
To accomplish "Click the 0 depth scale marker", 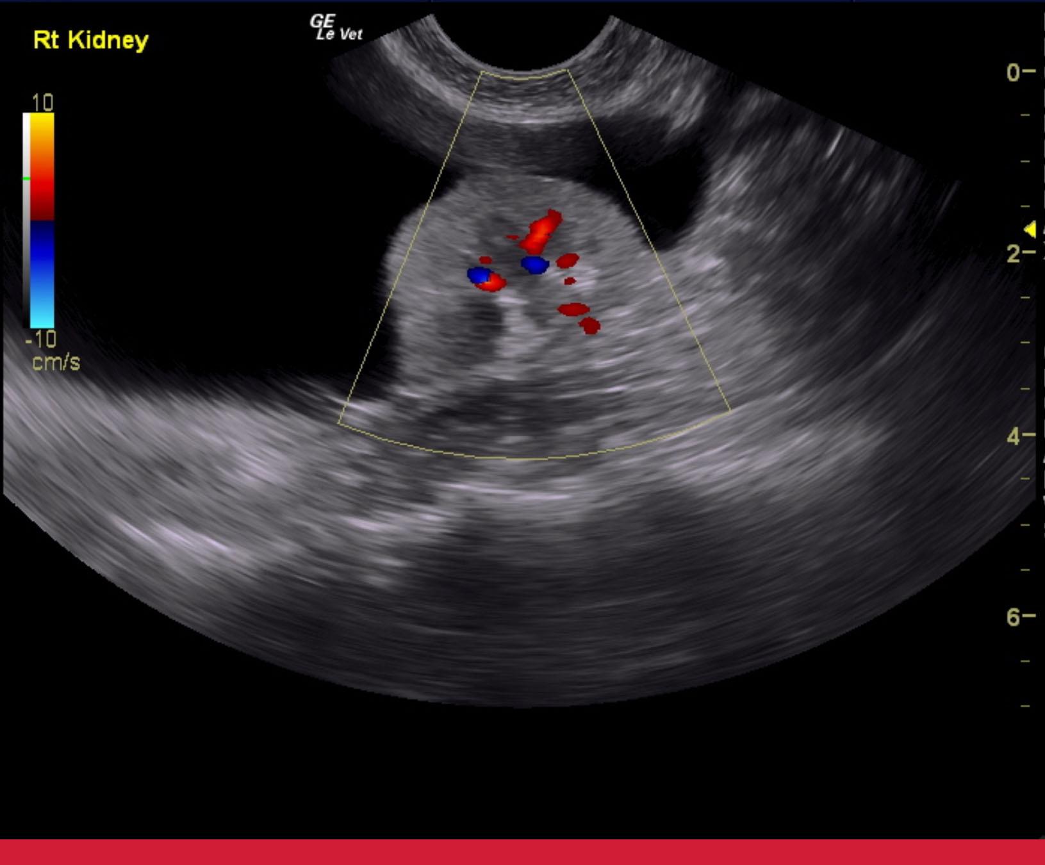I will 1014,72.
